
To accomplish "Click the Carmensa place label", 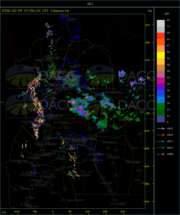I will tap(96, 160).
